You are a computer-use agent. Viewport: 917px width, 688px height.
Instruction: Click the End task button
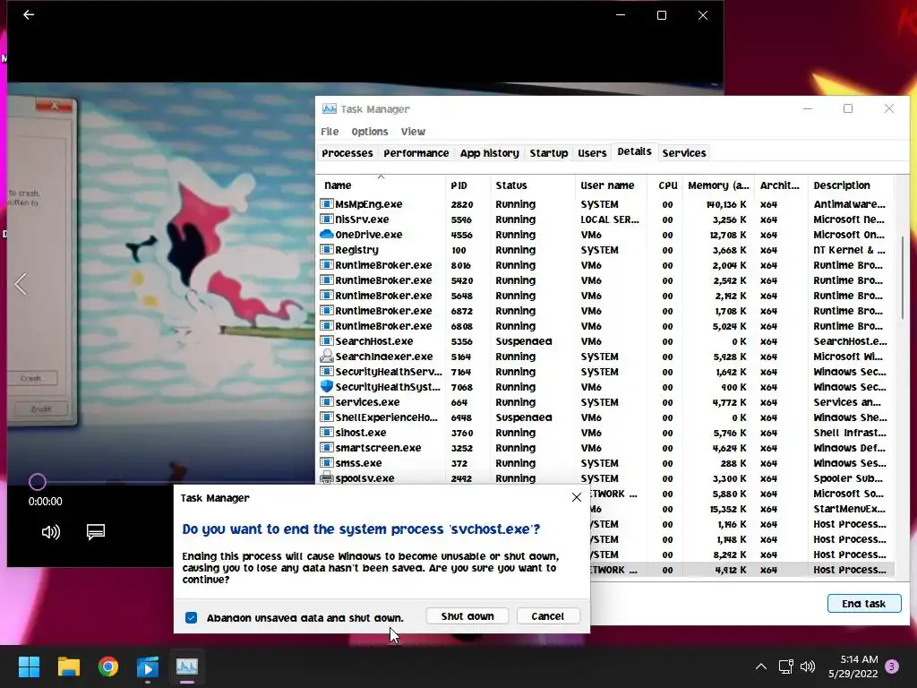tap(864, 603)
